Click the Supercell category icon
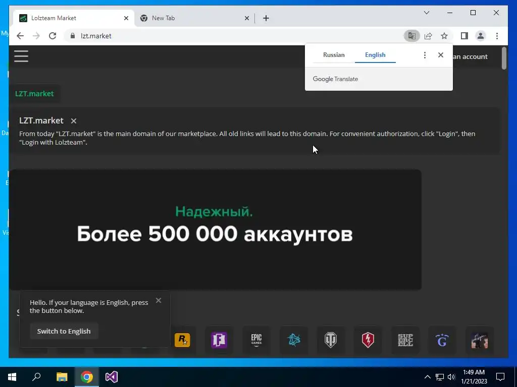Viewport: 517px width, 387px height. tap(405, 340)
